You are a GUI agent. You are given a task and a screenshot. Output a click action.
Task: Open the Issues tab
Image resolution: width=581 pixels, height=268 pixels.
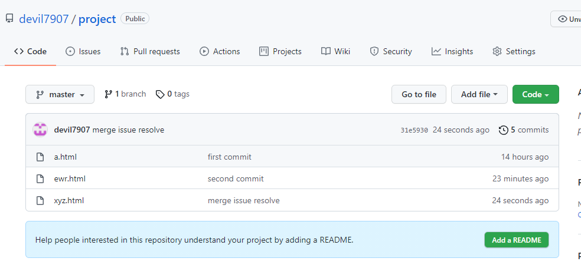[83, 51]
